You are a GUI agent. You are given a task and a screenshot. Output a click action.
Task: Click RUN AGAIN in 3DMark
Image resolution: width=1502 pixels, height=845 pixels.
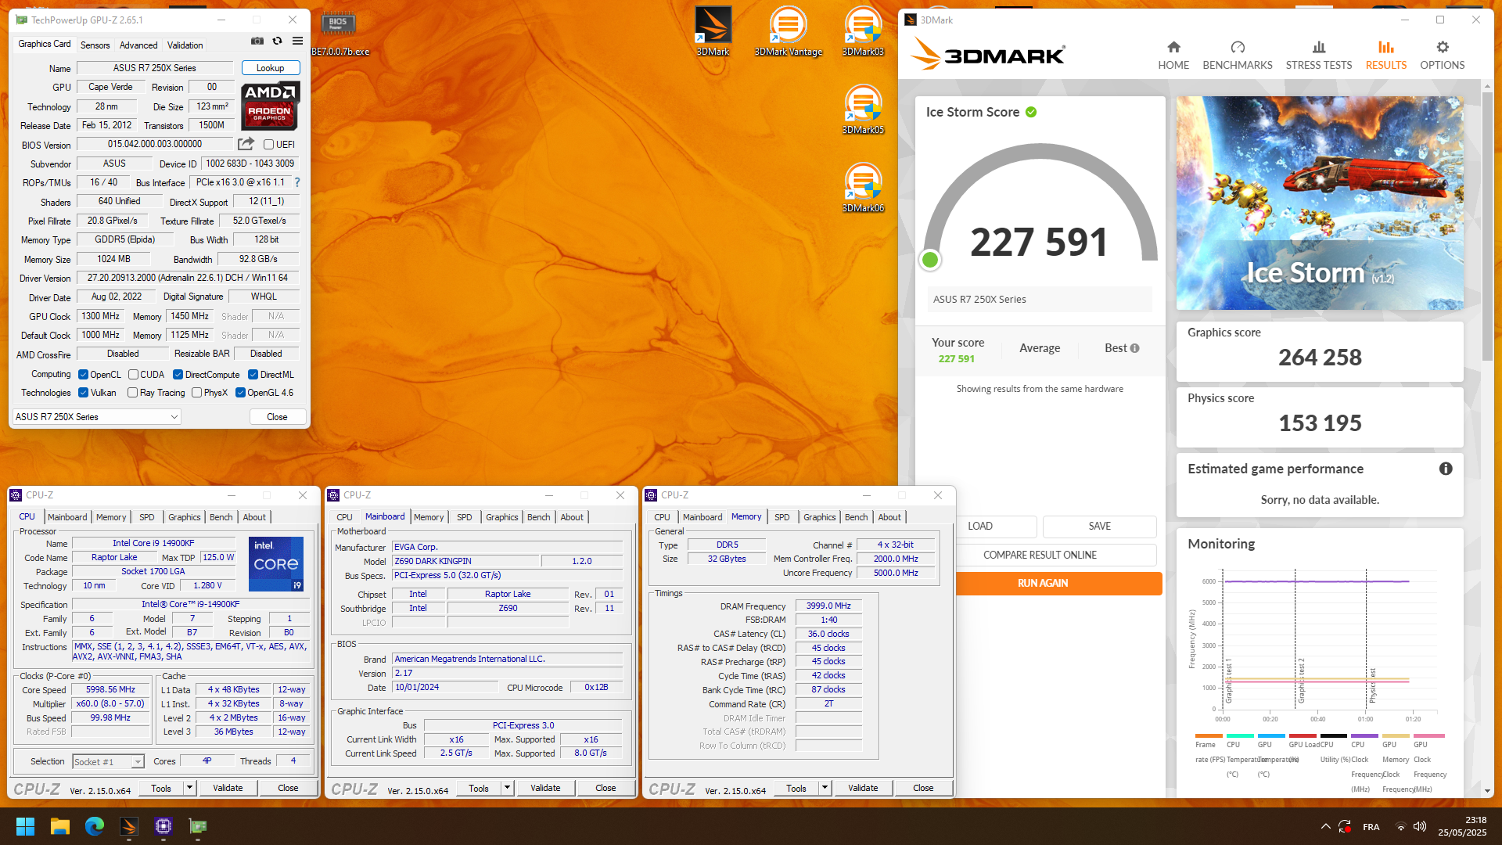(x=1043, y=583)
